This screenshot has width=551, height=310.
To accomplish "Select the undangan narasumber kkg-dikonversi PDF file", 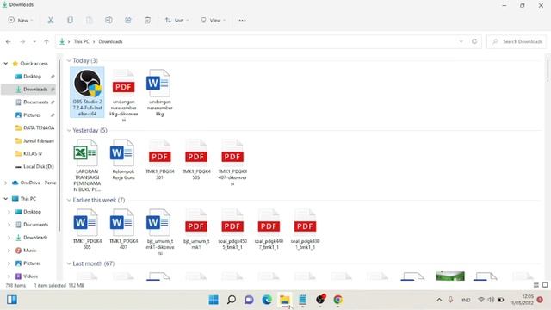I will click(123, 95).
